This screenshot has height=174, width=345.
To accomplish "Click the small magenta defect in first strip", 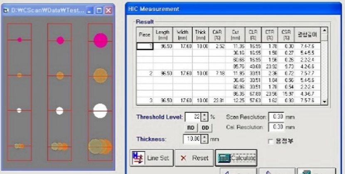I will pos(20,40).
